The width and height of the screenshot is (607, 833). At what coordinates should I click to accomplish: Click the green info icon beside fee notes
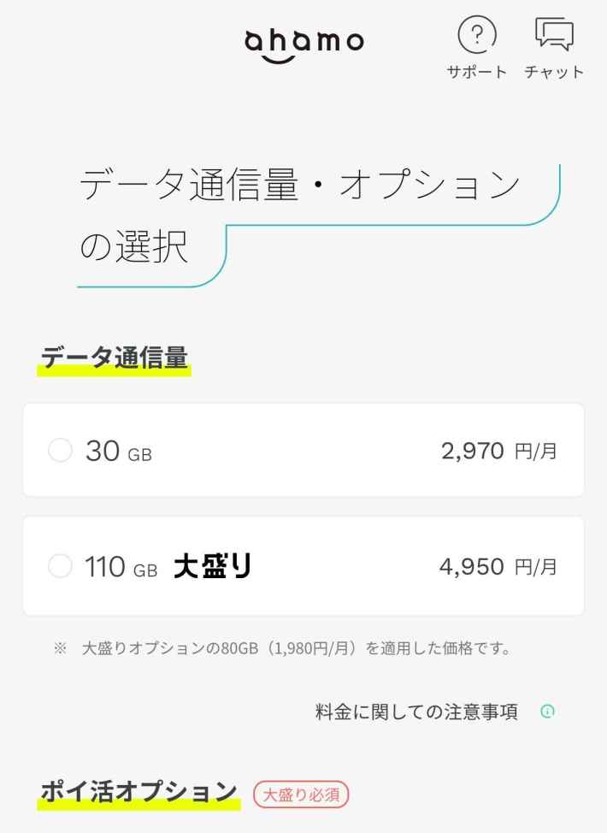tap(548, 712)
